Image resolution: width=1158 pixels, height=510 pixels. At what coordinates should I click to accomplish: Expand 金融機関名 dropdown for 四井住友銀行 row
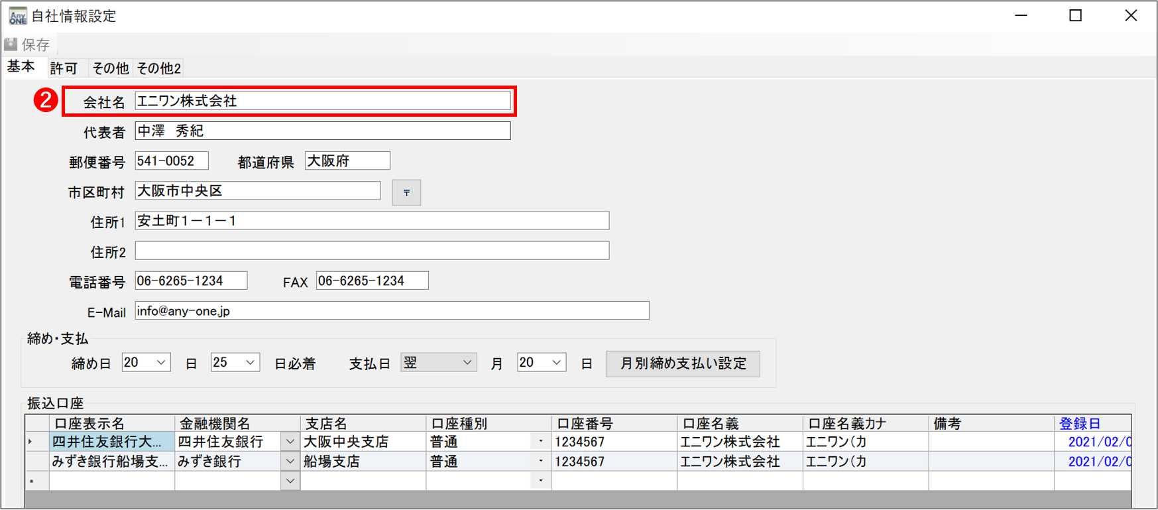(x=290, y=442)
